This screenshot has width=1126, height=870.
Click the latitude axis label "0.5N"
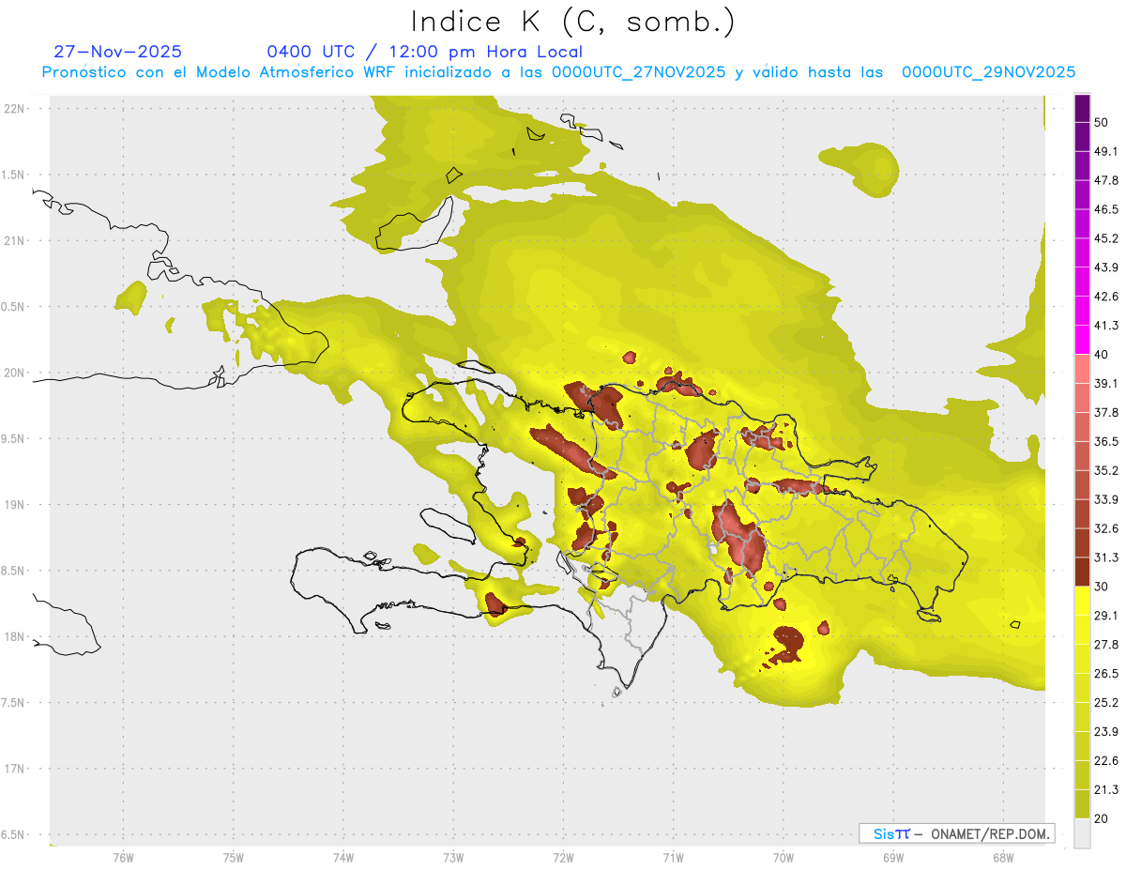[x=13, y=307]
